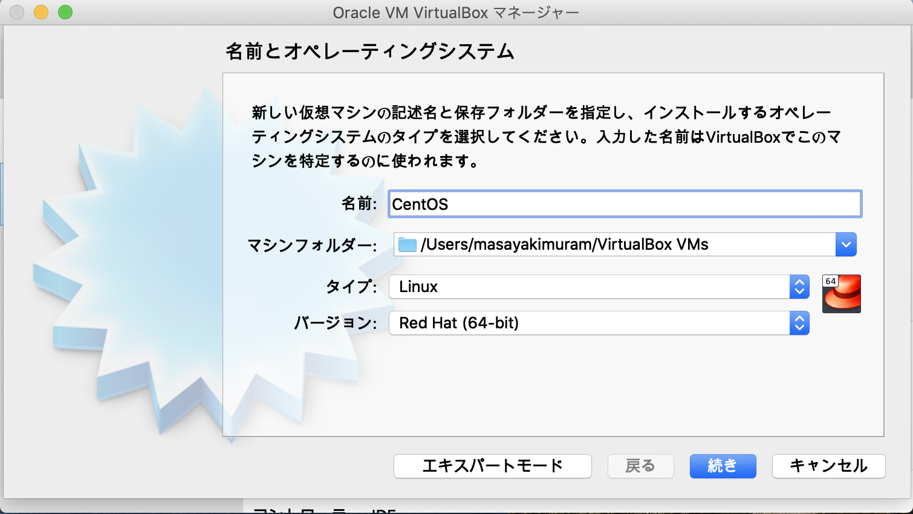Click the 名前 text field containing CentOS
This screenshot has width=913, height=514.
(625, 204)
